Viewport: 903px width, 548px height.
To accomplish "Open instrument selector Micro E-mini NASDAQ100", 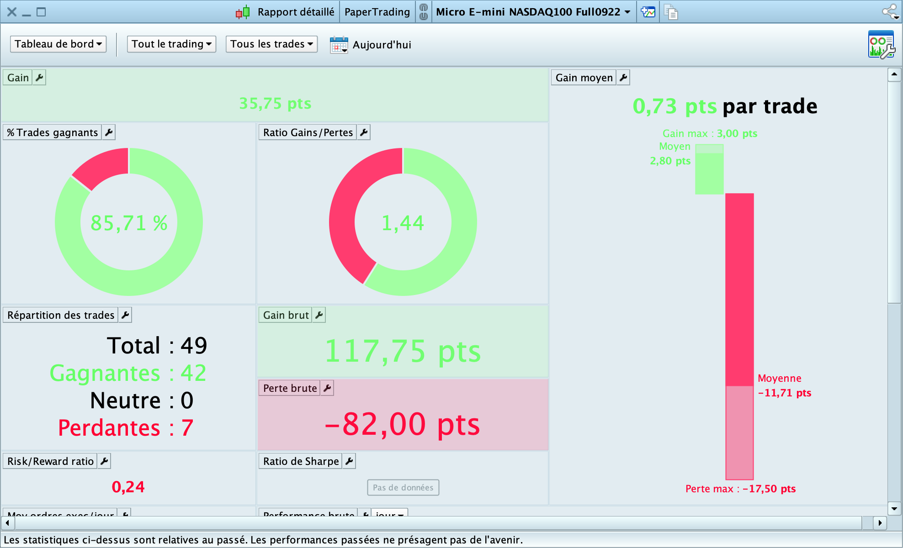I will click(533, 12).
